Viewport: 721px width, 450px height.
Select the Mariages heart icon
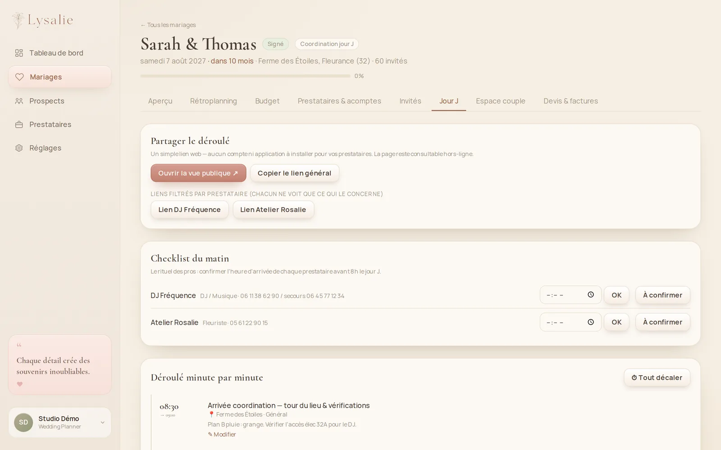(19, 77)
